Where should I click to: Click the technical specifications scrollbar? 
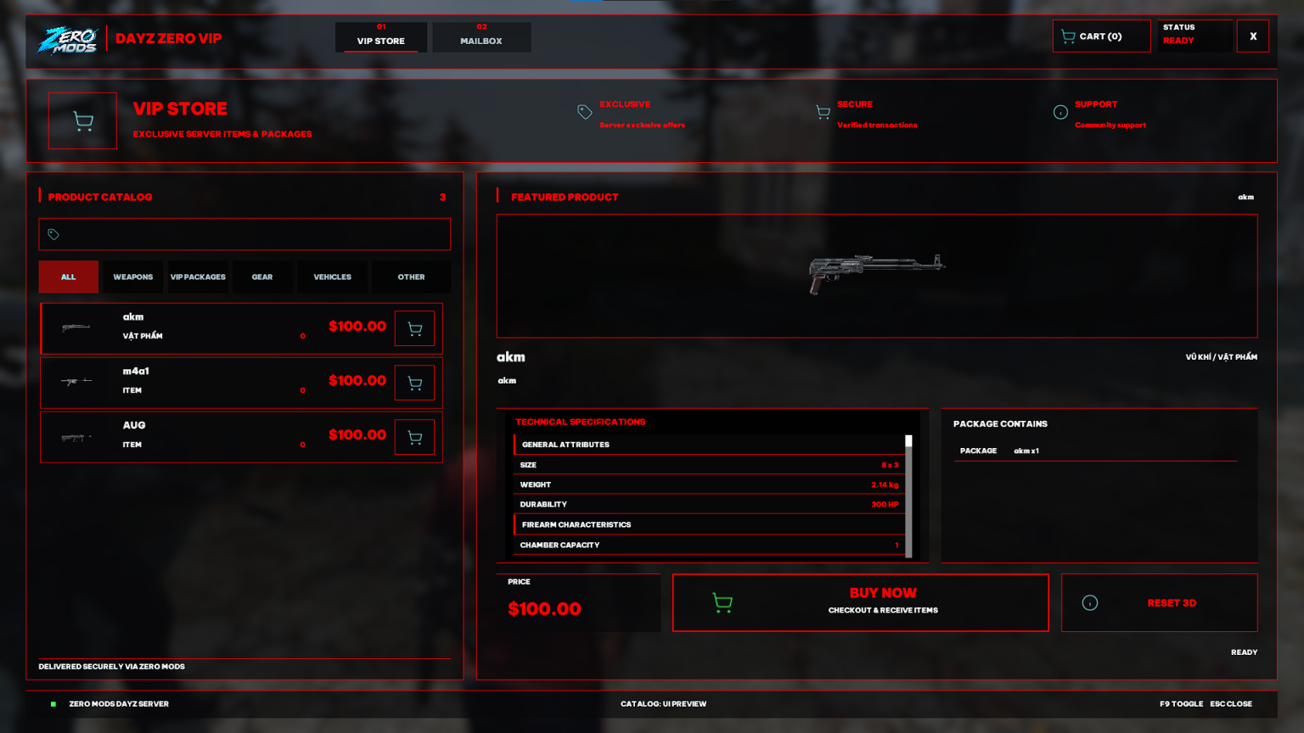pyautogui.click(x=908, y=496)
